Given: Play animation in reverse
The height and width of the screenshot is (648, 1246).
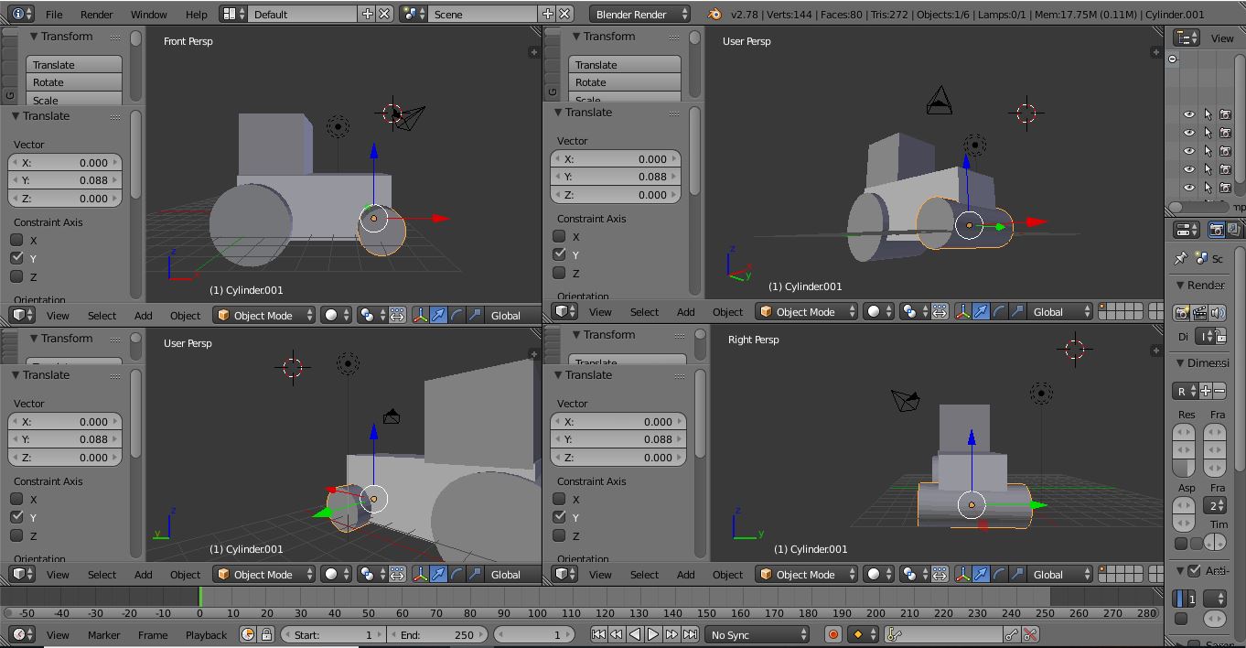Looking at the screenshot, I should point(635,634).
